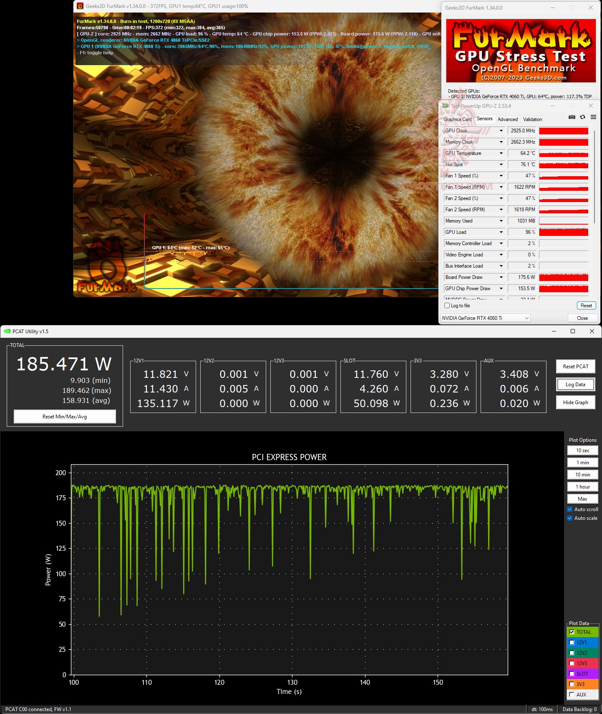602x714 pixels.
Task: Open the Board Power Draw dropdown
Action: click(501, 277)
